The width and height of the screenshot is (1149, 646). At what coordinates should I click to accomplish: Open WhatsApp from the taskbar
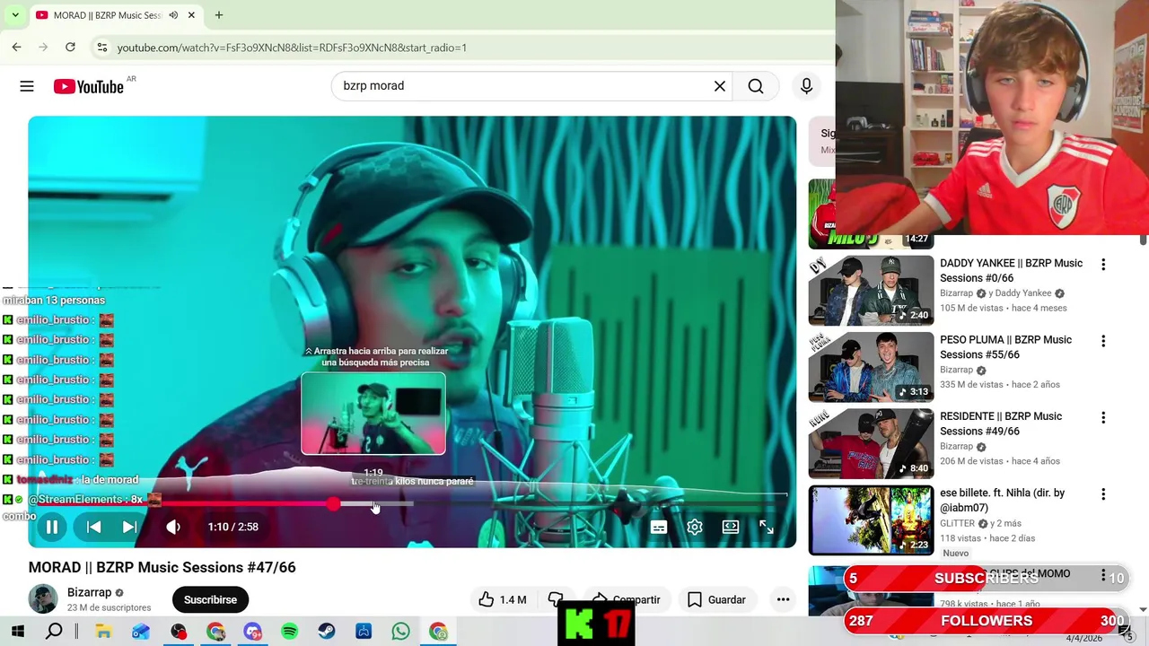click(x=400, y=632)
